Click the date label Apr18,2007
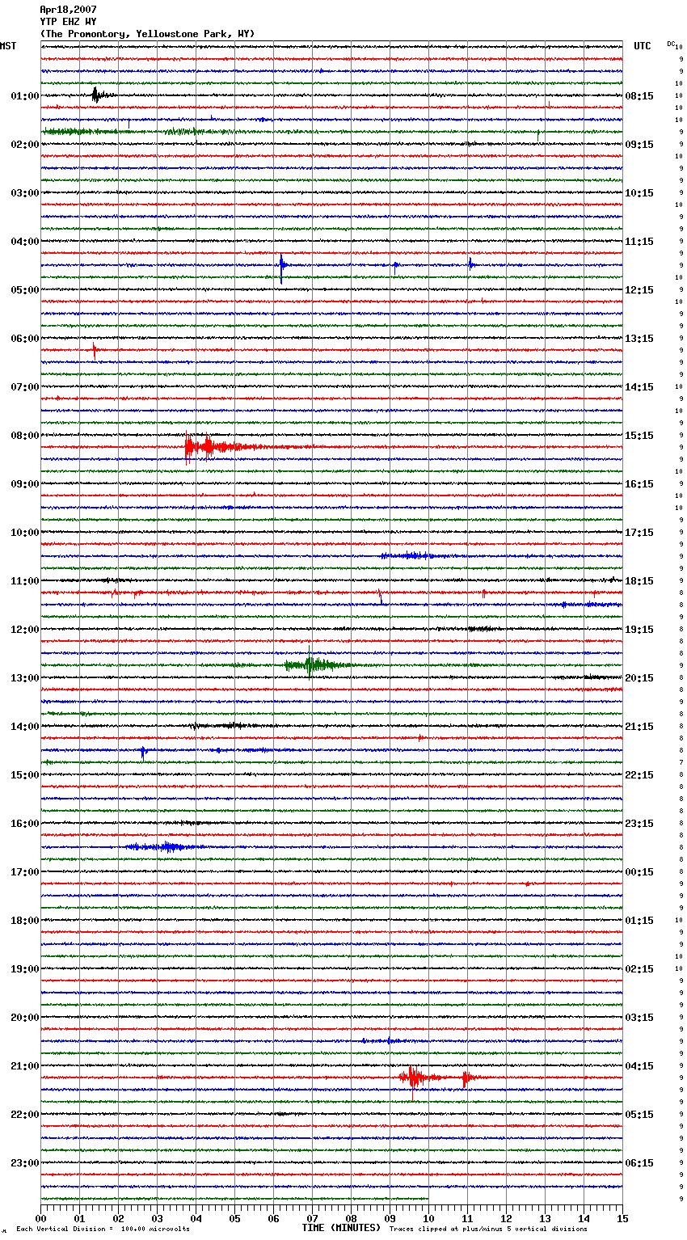The width and height of the screenshot is (687, 1240). (68, 10)
